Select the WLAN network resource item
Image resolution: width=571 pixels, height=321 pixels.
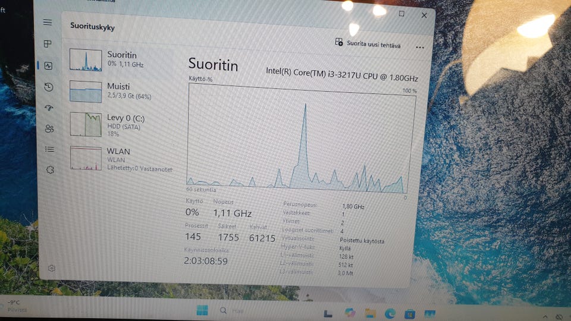[x=122, y=159]
